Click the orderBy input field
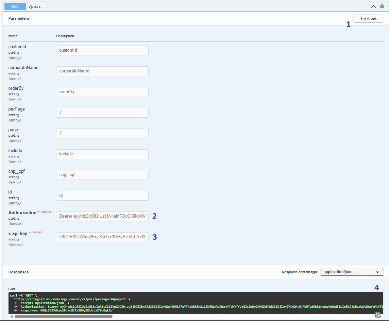Viewport: 389px width, 321px height. coord(102,92)
